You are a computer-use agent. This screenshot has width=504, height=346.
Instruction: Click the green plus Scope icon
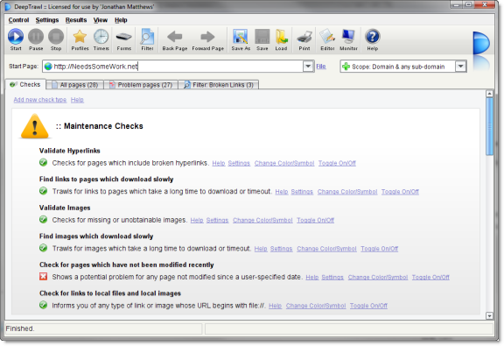point(346,67)
